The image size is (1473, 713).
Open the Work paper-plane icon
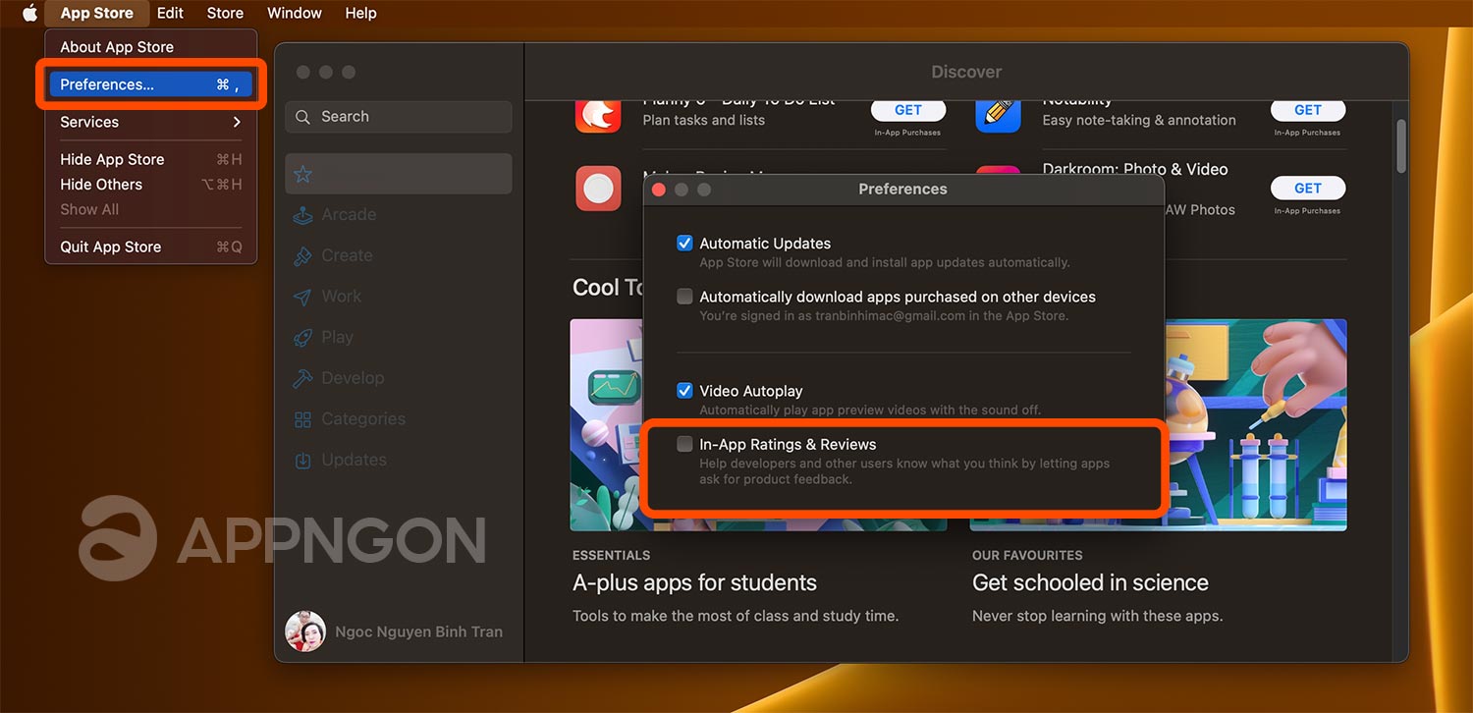pyautogui.click(x=303, y=297)
